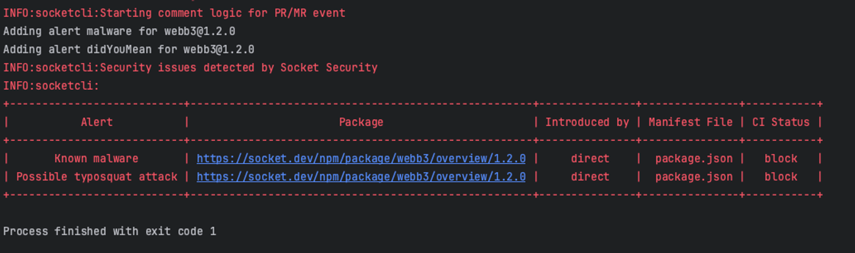This screenshot has width=855, height=253.
Task: Click 'package.json' in the typosquat attack row
Action: (x=694, y=177)
